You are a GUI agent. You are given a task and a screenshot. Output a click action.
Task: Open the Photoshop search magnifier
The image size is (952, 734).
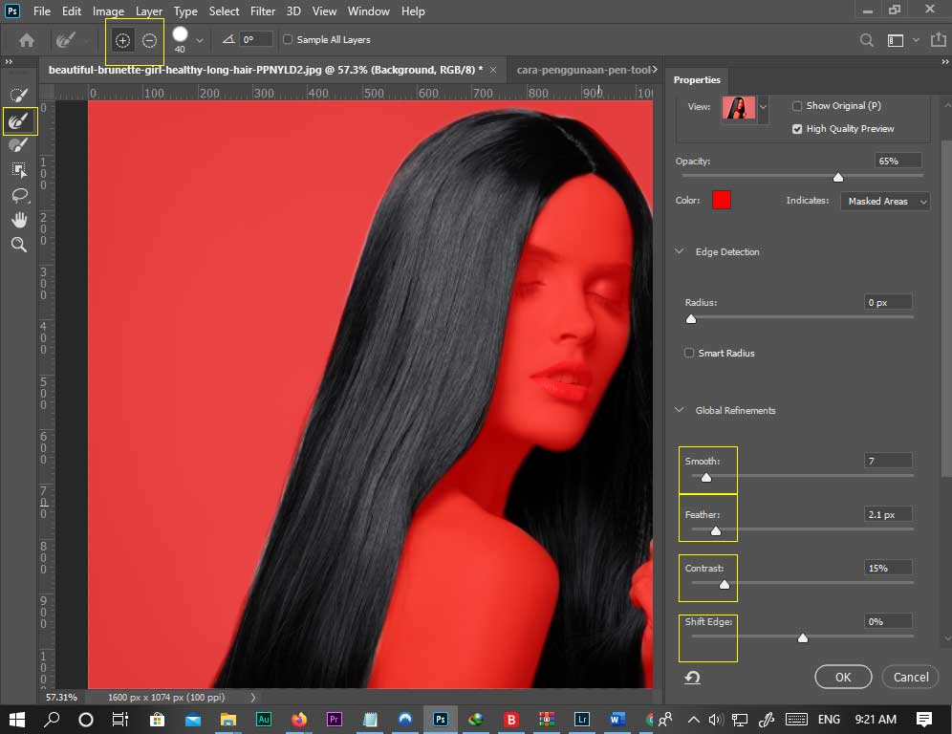[866, 40]
